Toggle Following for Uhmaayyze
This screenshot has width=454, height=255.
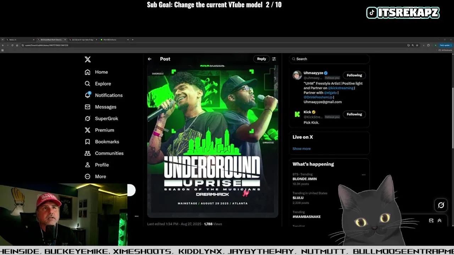[354, 75]
